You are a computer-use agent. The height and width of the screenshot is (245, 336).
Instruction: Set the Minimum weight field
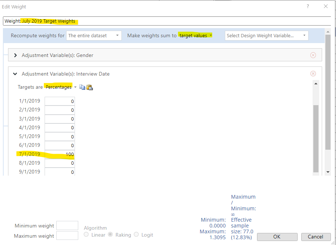tap(67, 226)
